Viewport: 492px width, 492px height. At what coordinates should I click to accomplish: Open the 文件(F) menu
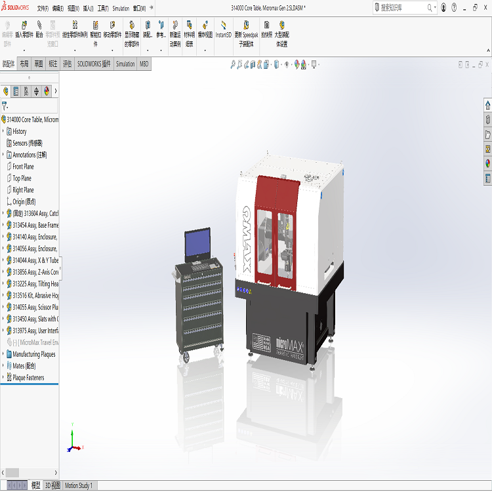click(43, 9)
